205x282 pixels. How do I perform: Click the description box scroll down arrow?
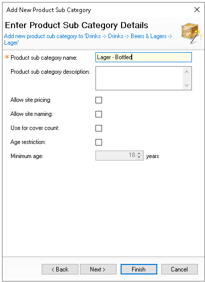(x=187, y=85)
